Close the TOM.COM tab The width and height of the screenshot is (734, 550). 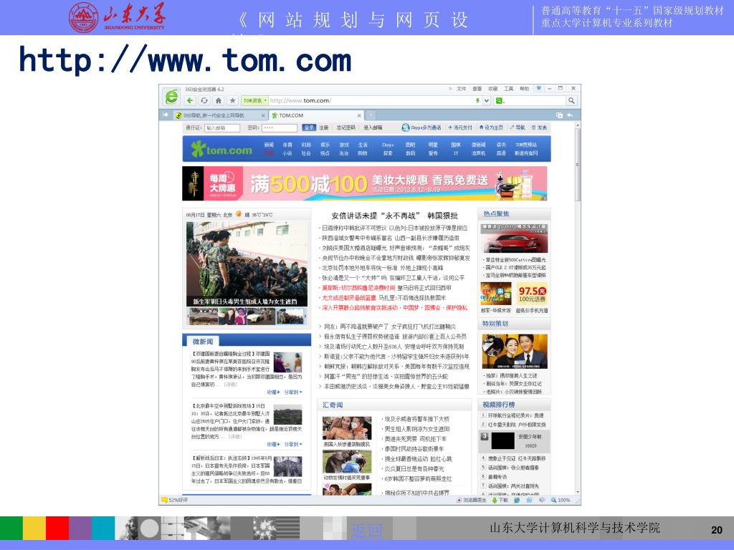[x=360, y=115]
